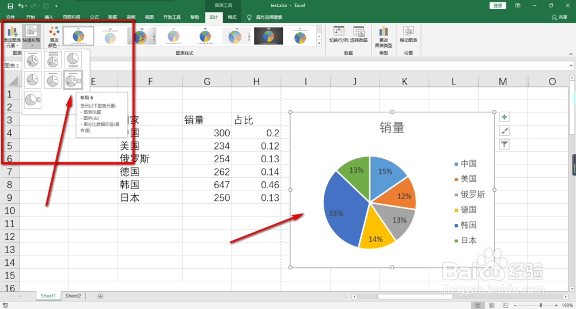
Task: Add a new sheet with plus button
Action: click(x=100, y=296)
